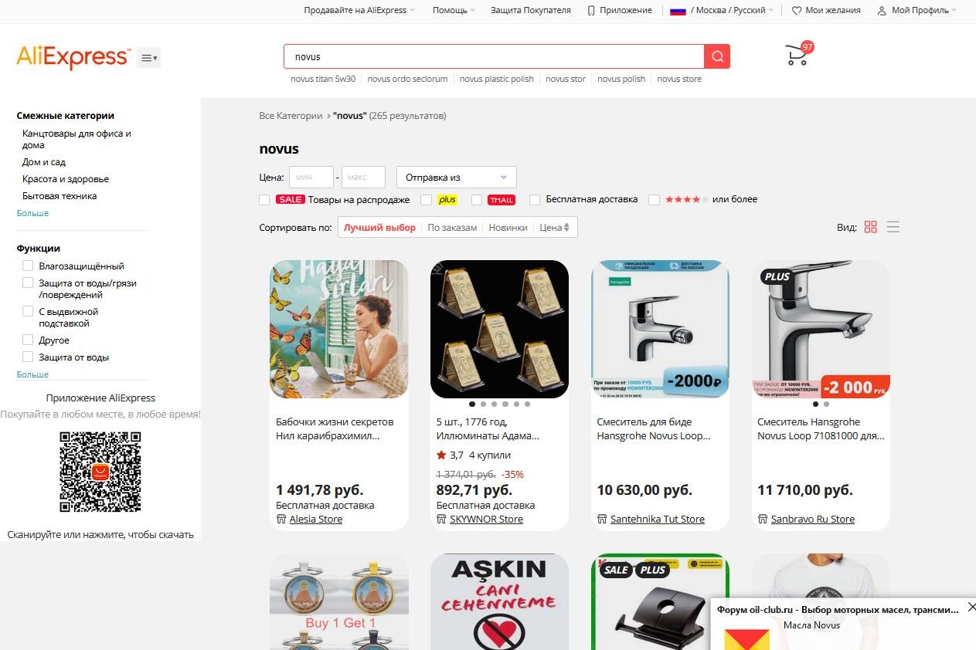The height and width of the screenshot is (650, 976).
Task: Switch to grid view icon
Action: pos(871,227)
